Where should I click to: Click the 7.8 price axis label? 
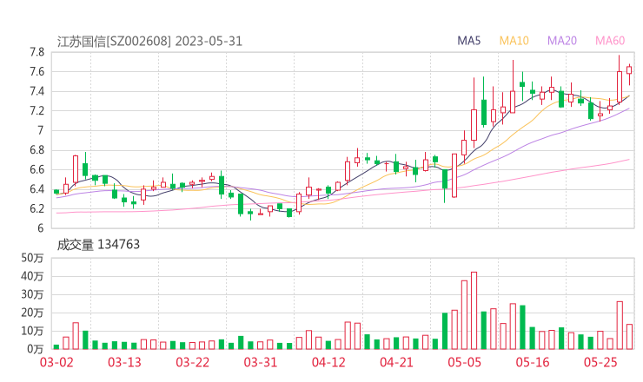pyautogui.click(x=36, y=52)
